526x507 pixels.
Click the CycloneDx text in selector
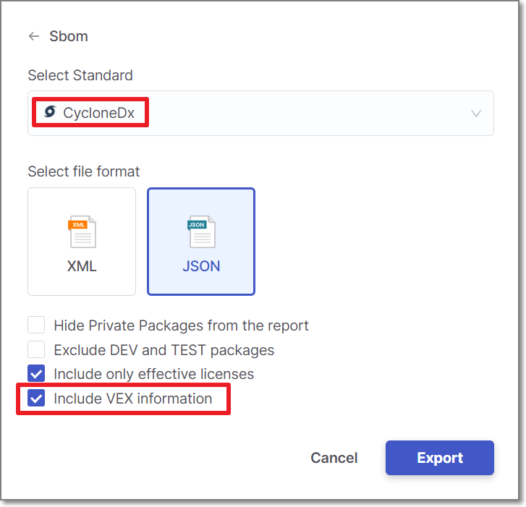[98, 114]
